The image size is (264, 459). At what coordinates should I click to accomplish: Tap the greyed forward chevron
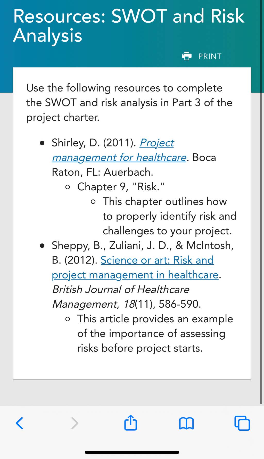click(x=75, y=423)
